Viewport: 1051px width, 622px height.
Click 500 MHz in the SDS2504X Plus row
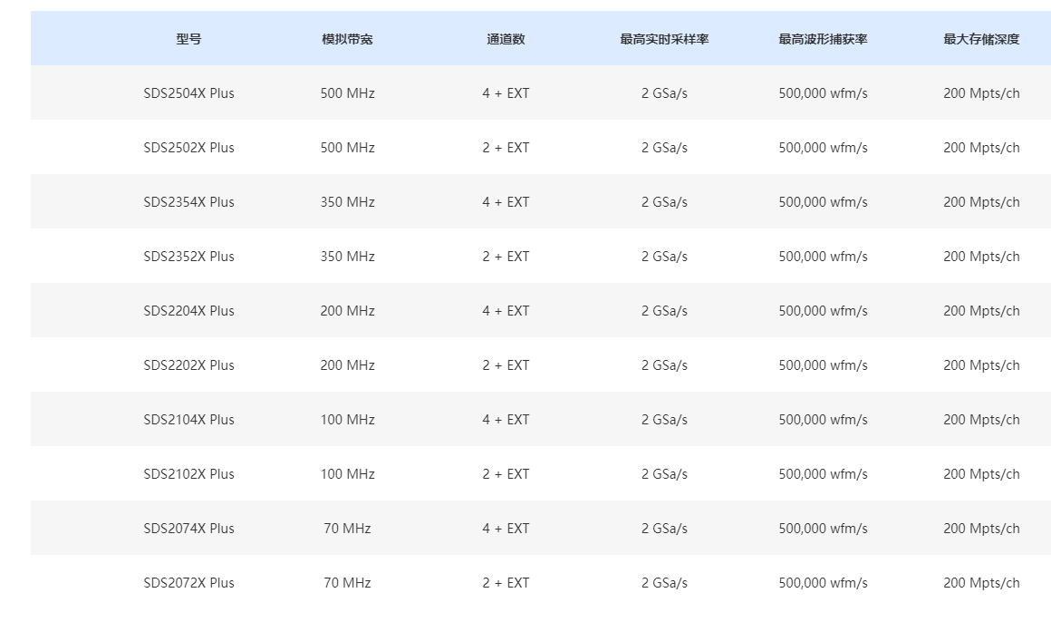[347, 93]
